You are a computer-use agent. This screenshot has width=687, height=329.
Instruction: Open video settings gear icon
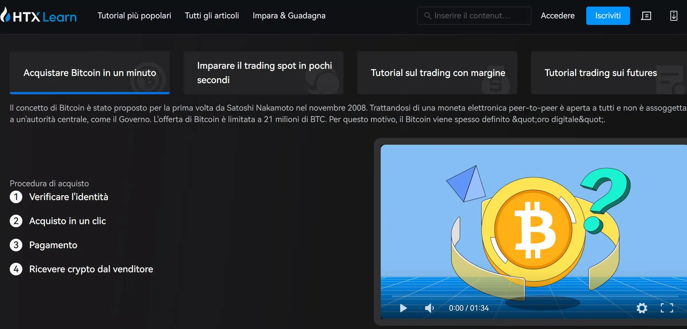tap(642, 308)
